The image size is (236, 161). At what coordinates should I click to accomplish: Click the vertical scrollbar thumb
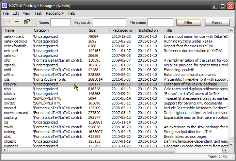coord(231,139)
